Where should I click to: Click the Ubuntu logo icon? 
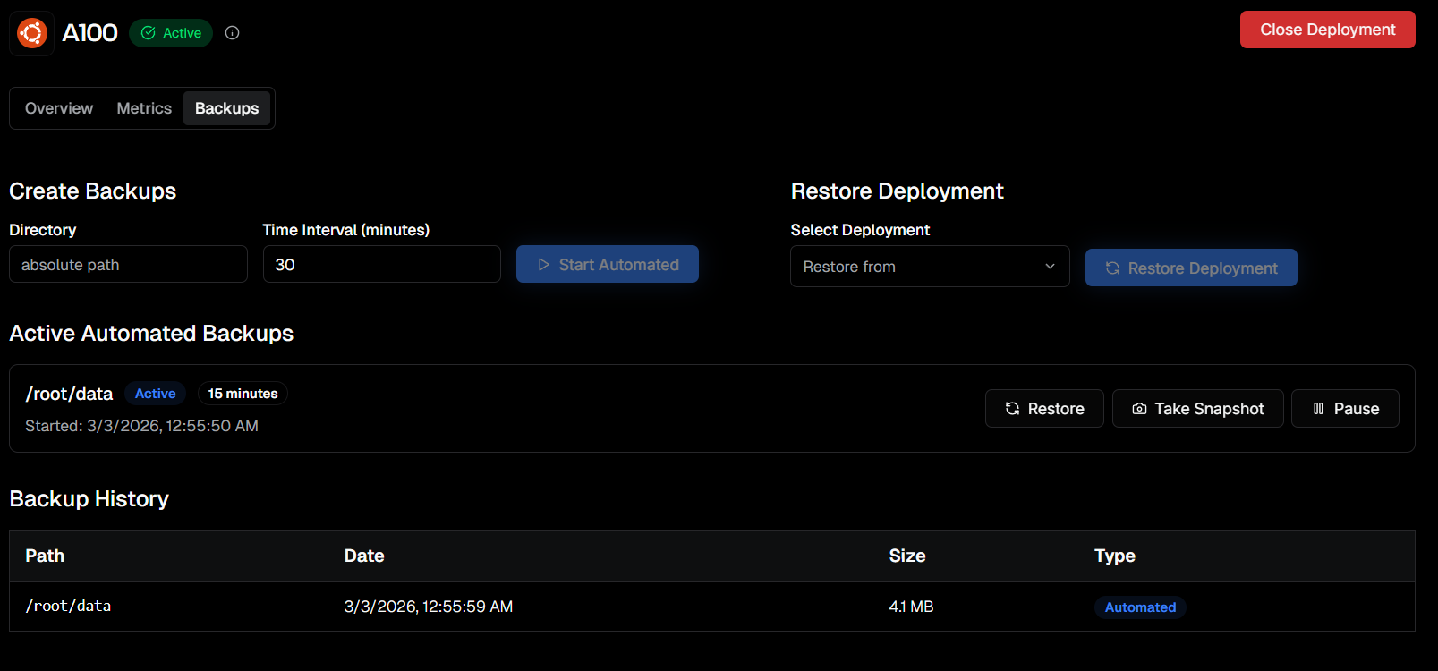32,33
